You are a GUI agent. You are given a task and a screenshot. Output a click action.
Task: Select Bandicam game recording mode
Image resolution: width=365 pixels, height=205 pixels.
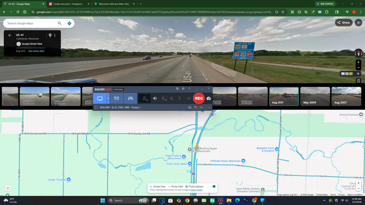pyautogui.click(x=130, y=98)
